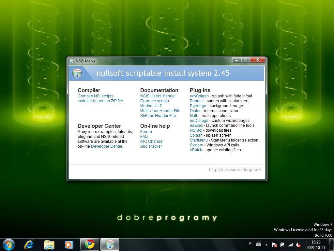Launch Internet Explorer from the taskbar
Screen dimensions: 334x251
point(29,244)
